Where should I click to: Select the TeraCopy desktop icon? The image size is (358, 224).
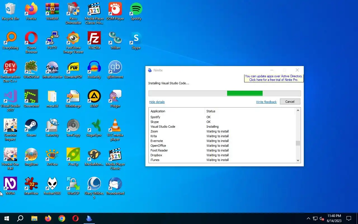[73, 128]
